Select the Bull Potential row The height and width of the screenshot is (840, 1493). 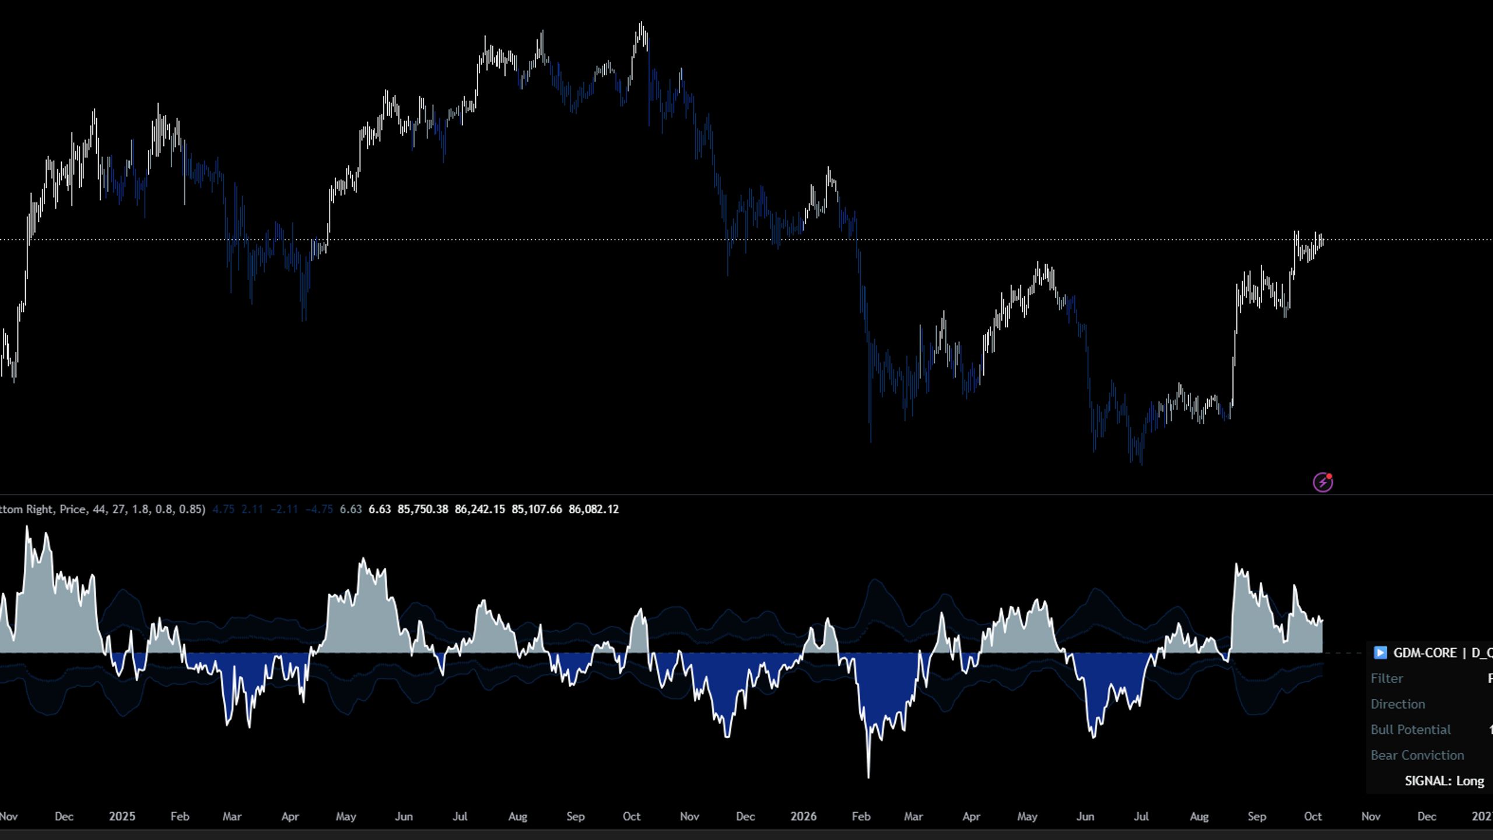click(1430, 730)
